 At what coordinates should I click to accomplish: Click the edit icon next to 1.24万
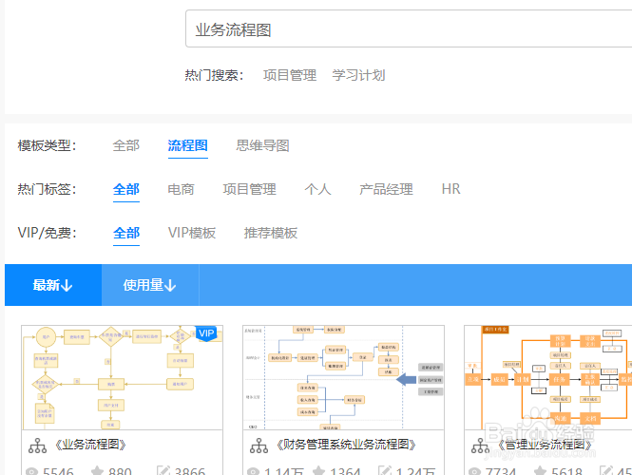(385, 470)
